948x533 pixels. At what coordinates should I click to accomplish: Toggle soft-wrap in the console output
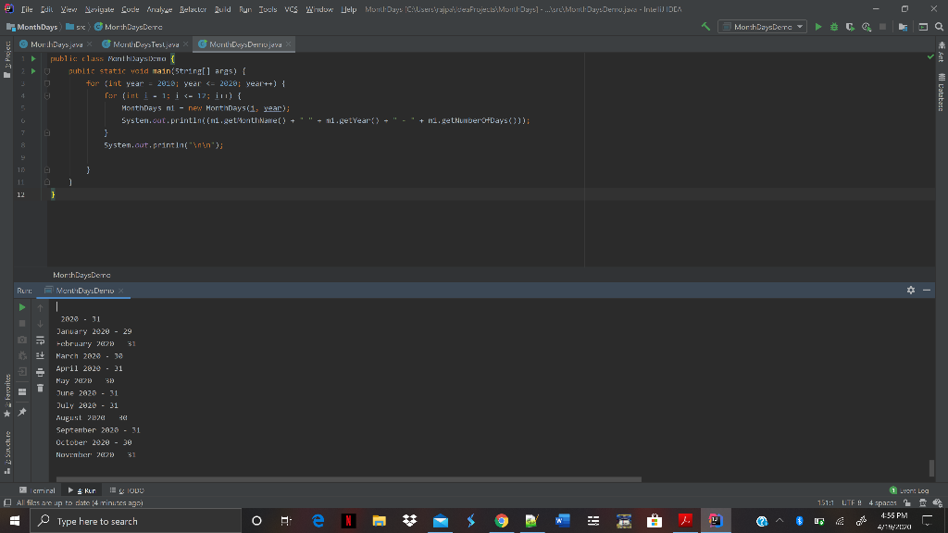[40, 340]
